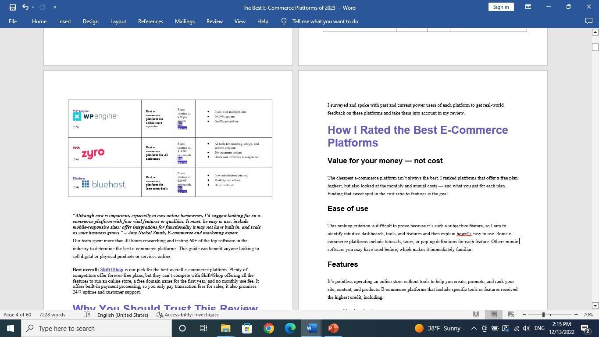599x337 pixels.
Task: Show hidden system tray icons
Action: [474, 328]
